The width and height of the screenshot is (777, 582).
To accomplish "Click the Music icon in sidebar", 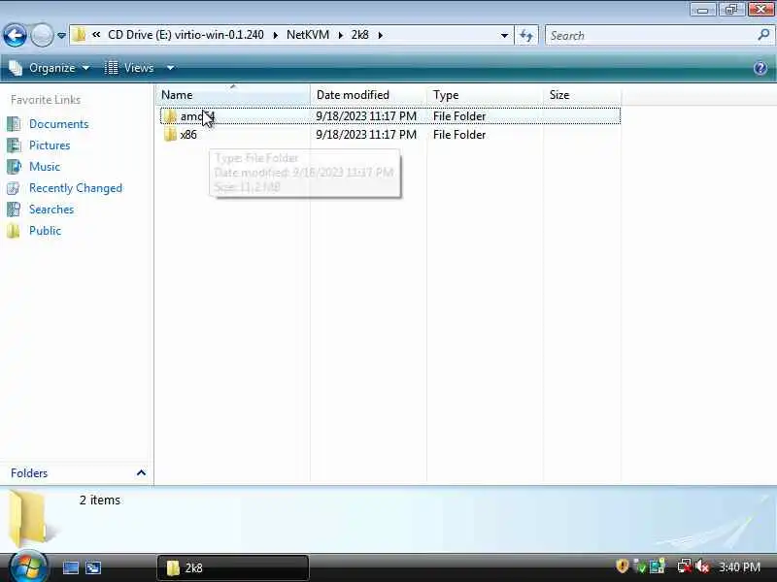I will (x=14, y=166).
